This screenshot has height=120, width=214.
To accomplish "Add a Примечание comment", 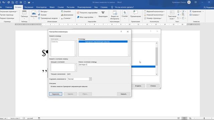I will 135,14.
